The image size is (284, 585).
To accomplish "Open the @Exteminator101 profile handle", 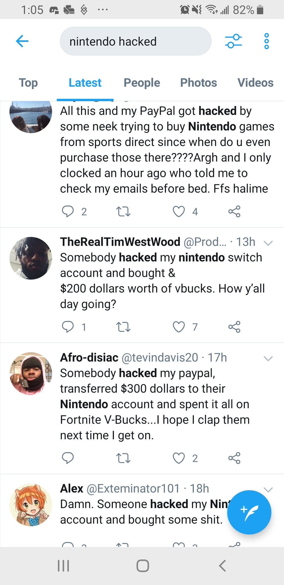I will 133,488.
